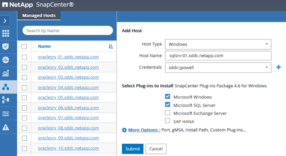Click the plus icon to add credentials
The width and height of the screenshot is (286, 156).
tap(278, 67)
